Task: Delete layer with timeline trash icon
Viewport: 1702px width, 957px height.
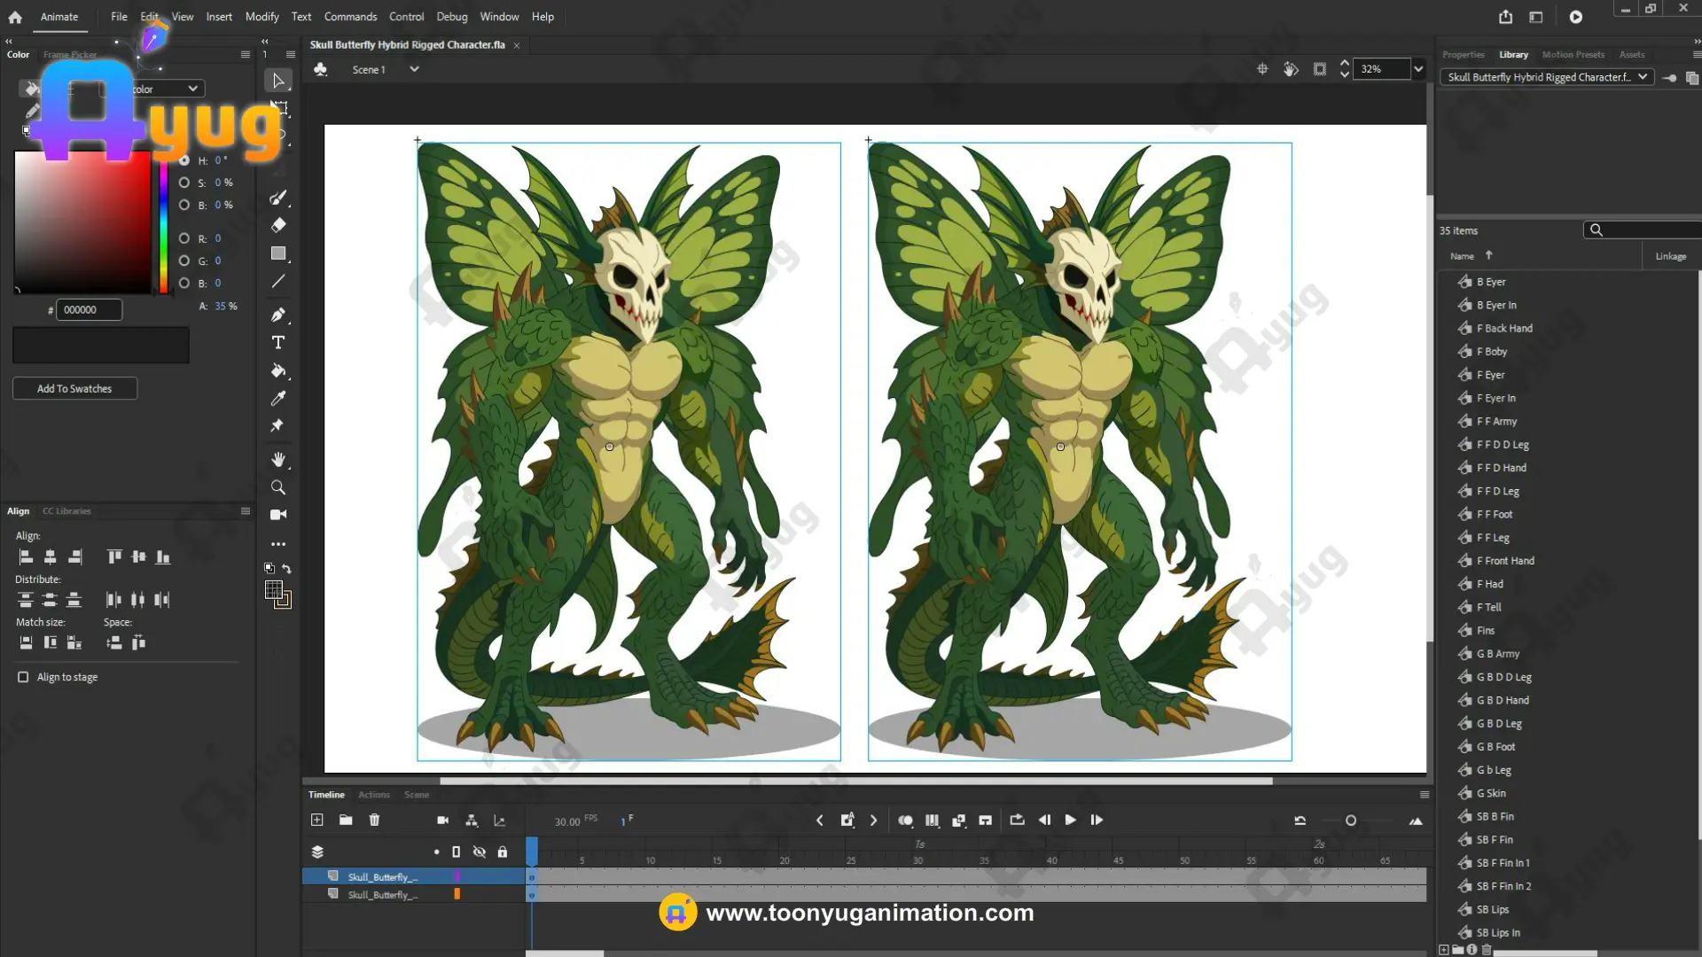Action: (374, 821)
